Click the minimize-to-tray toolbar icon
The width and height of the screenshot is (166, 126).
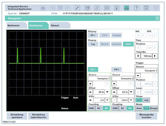146,8
